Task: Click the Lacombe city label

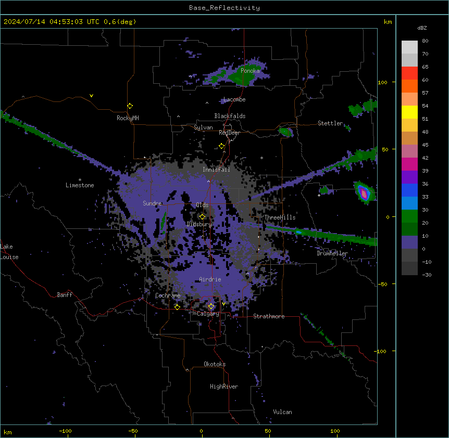Action: 234,99
